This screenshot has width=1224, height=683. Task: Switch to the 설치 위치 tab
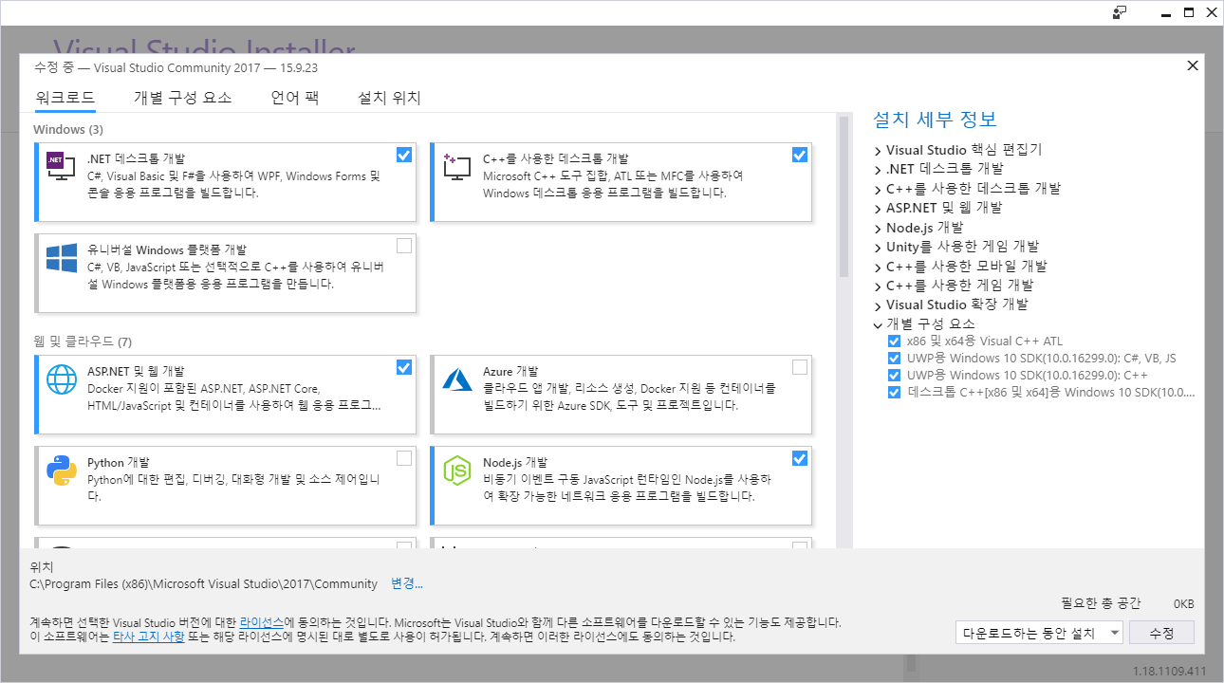coord(389,98)
